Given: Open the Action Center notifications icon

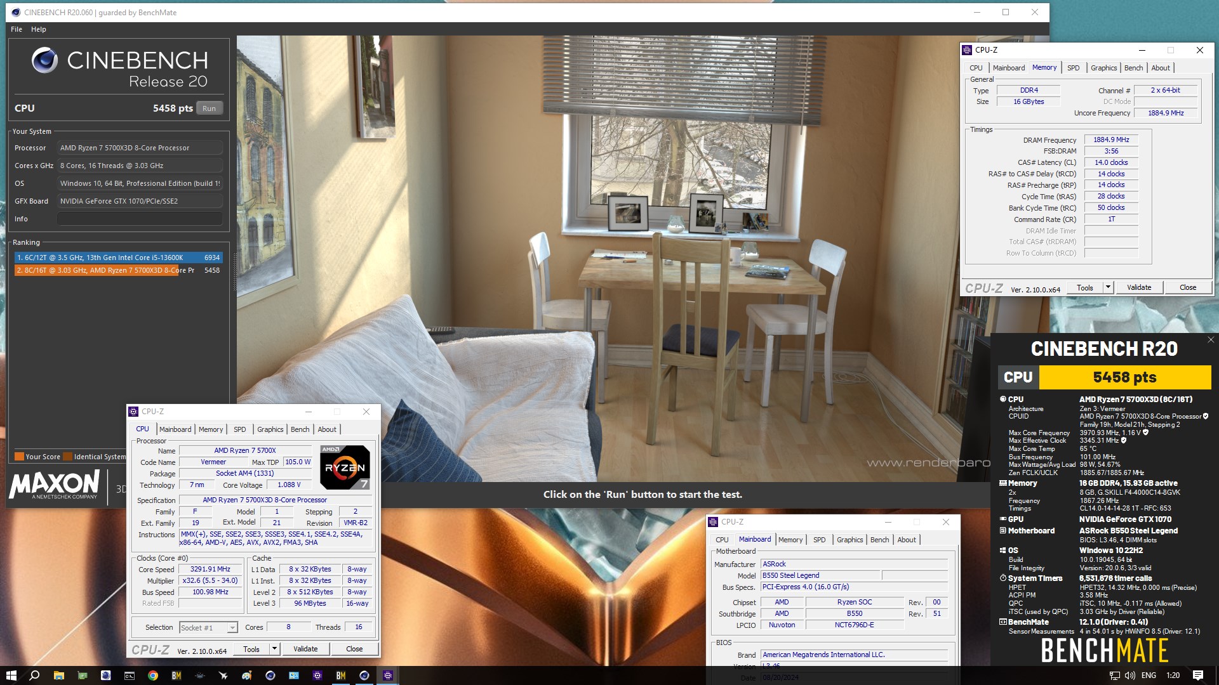Looking at the screenshot, I should click(x=1198, y=675).
